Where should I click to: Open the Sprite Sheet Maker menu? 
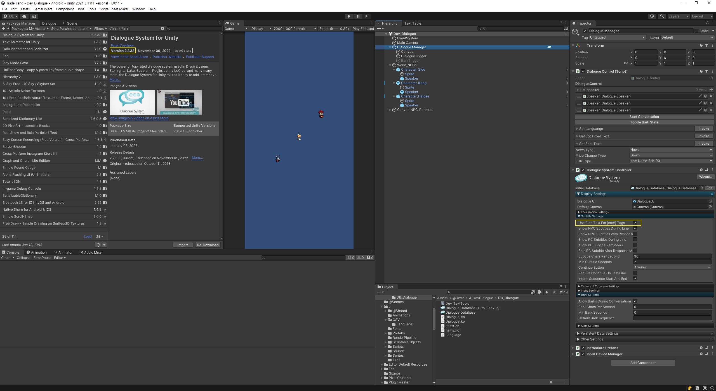point(114,9)
